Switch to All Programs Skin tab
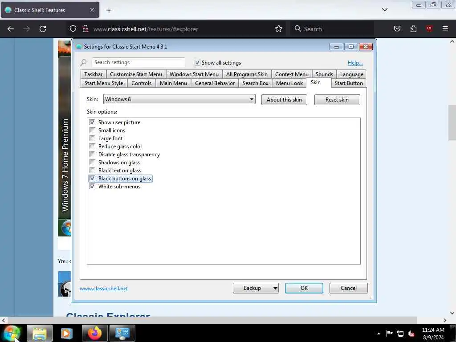The height and width of the screenshot is (342, 456). (x=247, y=74)
